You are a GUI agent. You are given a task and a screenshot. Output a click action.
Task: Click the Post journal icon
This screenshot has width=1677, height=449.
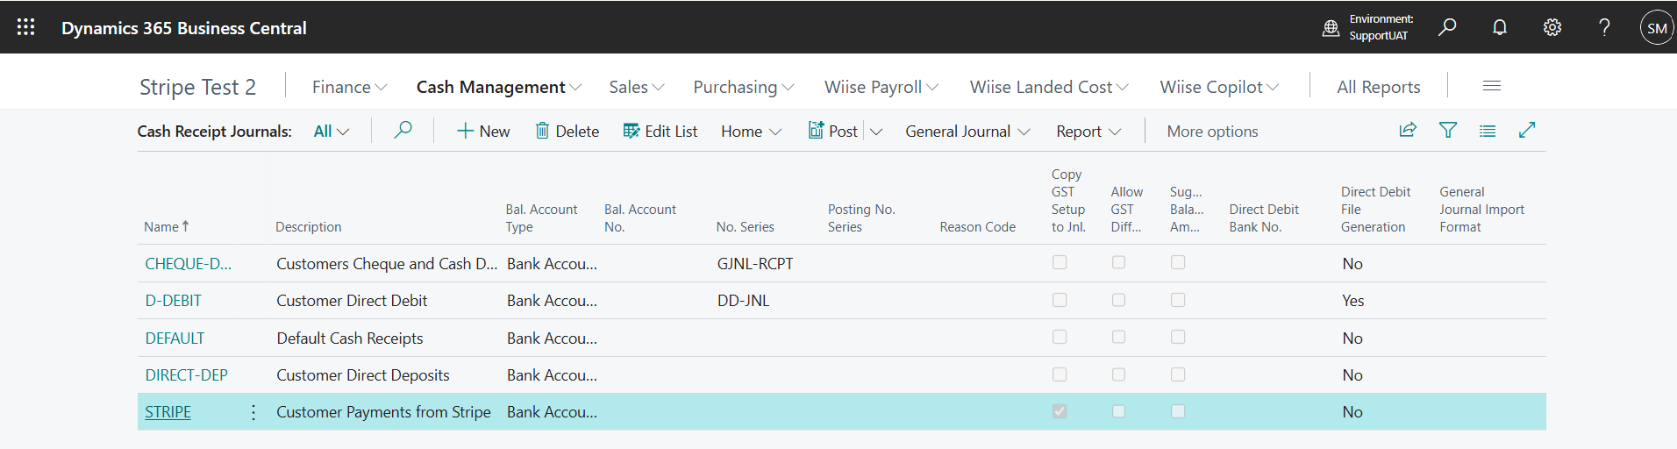(x=817, y=131)
